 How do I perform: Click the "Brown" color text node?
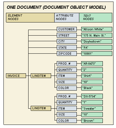click(x=92, y=121)
